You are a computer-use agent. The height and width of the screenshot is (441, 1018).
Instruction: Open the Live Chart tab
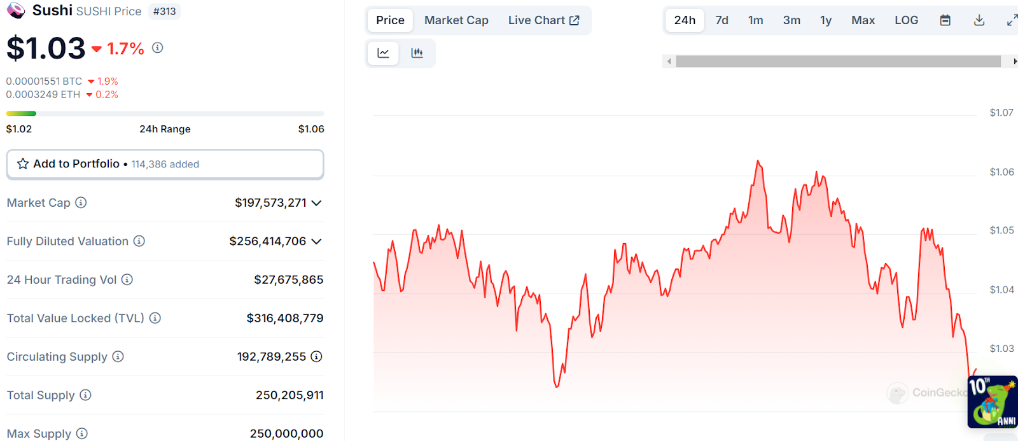tap(543, 20)
